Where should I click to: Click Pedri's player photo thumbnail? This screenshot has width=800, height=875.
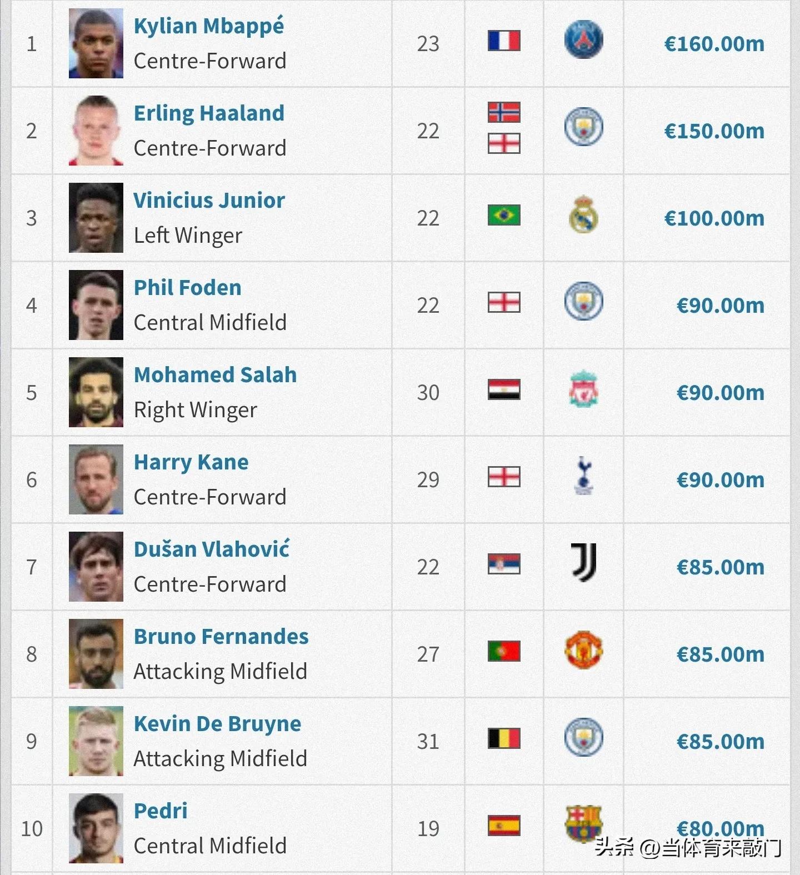[96, 828]
